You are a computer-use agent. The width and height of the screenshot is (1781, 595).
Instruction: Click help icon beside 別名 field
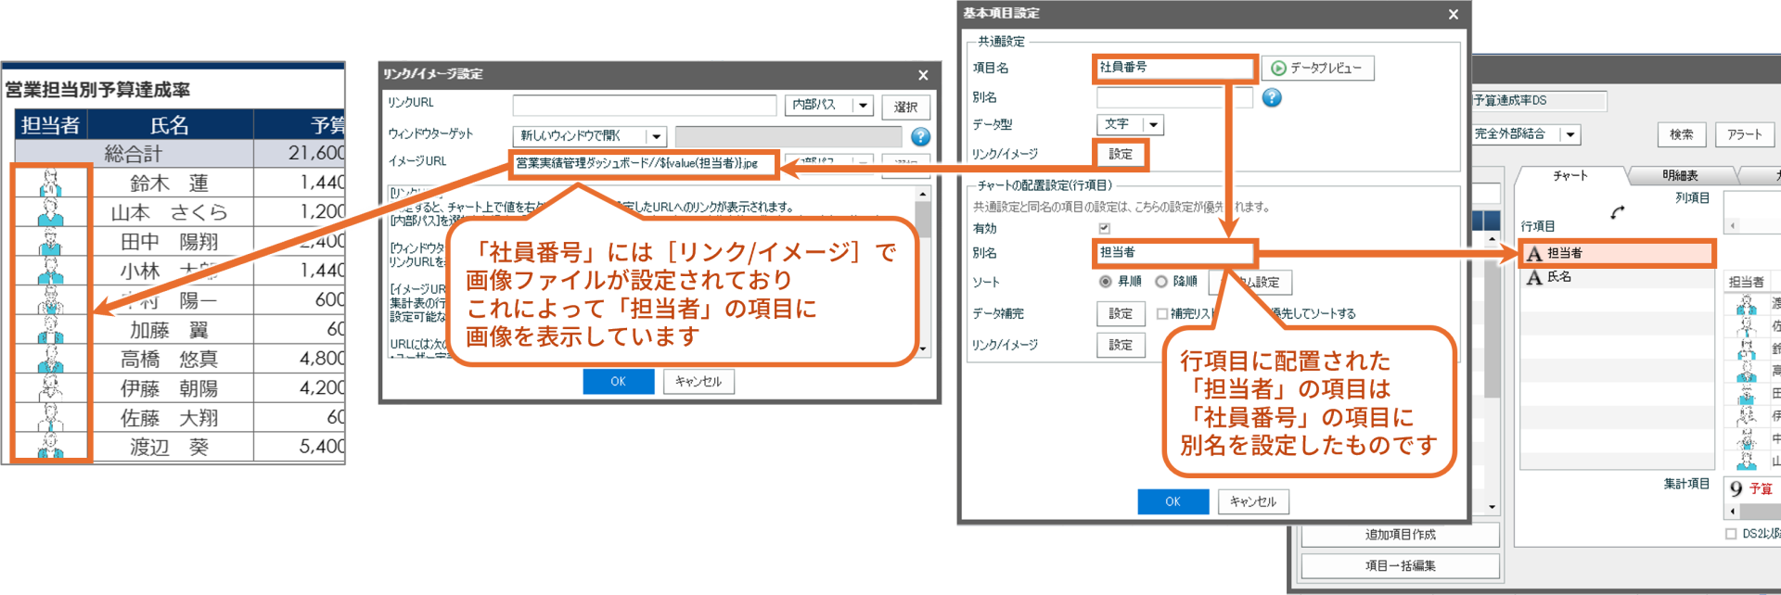point(1272,97)
